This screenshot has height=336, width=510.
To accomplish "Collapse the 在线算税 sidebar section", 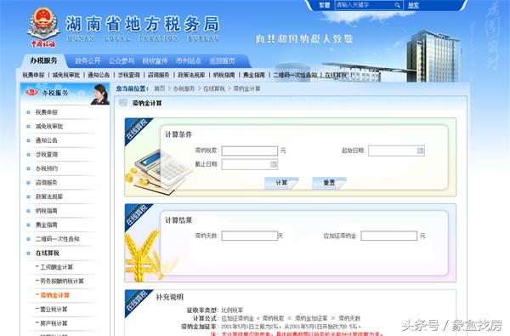I will click(48, 253).
